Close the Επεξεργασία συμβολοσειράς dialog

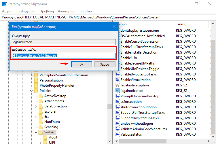point(114,26)
